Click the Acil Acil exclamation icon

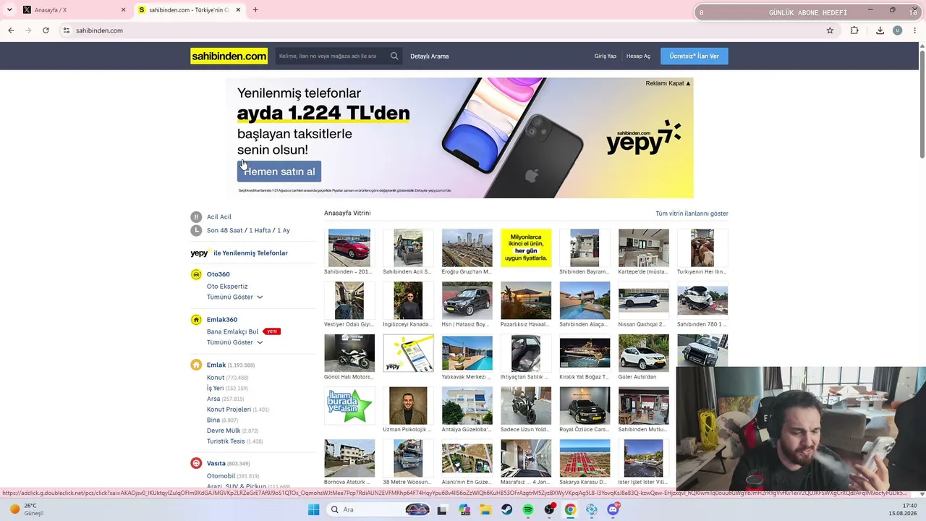(x=196, y=217)
